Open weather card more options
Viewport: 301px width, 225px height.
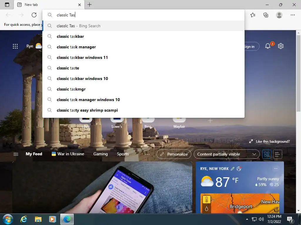[x=276, y=168]
